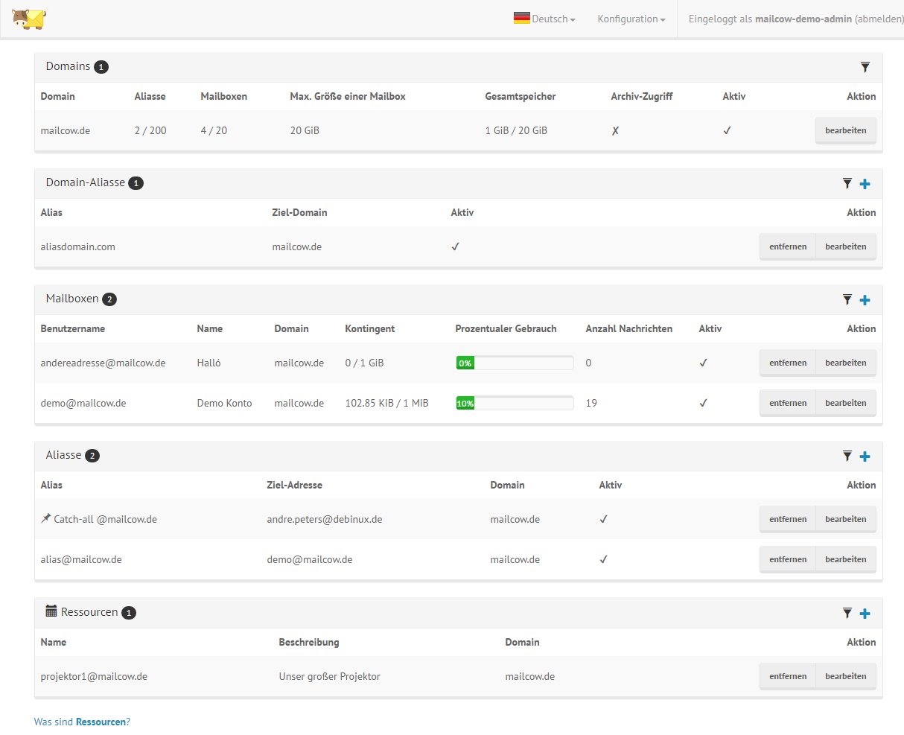Click the Catch-all @mailcow.de alias row
This screenshot has width=904, height=735.
(x=105, y=519)
